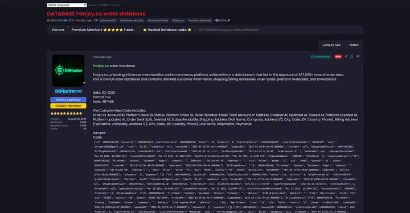Open the 'hacked database' tag
The width and height of the screenshot is (410, 213).
(x=200, y=20)
